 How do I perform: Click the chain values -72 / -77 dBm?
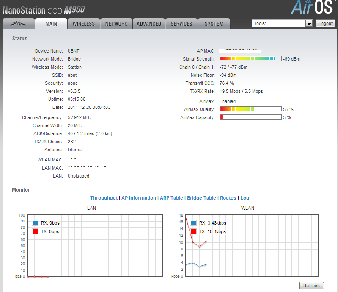click(234, 67)
